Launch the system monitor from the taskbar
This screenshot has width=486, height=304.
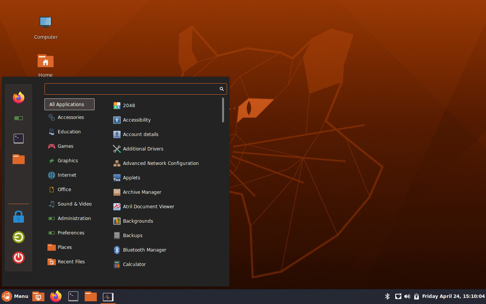point(108,296)
